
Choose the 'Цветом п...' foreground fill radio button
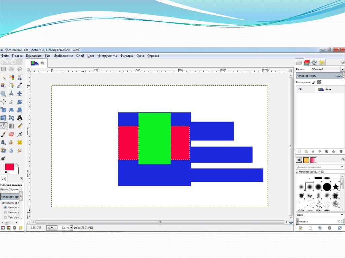[x=5, y=207]
